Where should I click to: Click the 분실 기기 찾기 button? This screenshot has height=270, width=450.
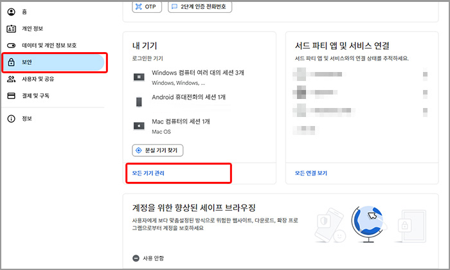157,150
